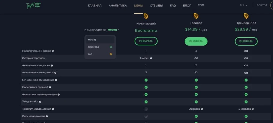The height and width of the screenshot is (123, 273).
Task: Click the help icon next to 1 месяц
Action: coord(151,58)
